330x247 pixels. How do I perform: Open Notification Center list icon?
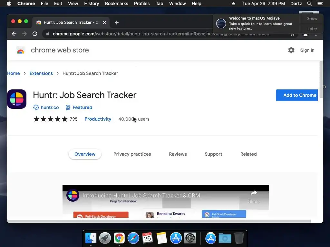pyautogui.click(x=319, y=4)
